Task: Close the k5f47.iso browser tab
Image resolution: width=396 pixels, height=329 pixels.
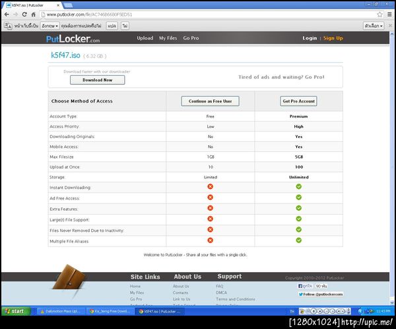Action: pyautogui.click(x=58, y=5)
